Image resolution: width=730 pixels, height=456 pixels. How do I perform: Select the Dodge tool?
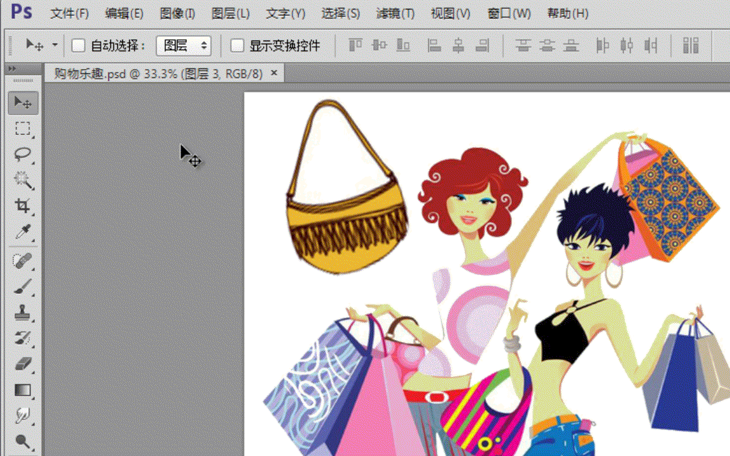(x=23, y=441)
